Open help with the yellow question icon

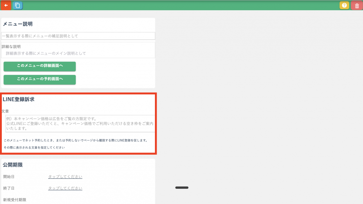[344, 5]
